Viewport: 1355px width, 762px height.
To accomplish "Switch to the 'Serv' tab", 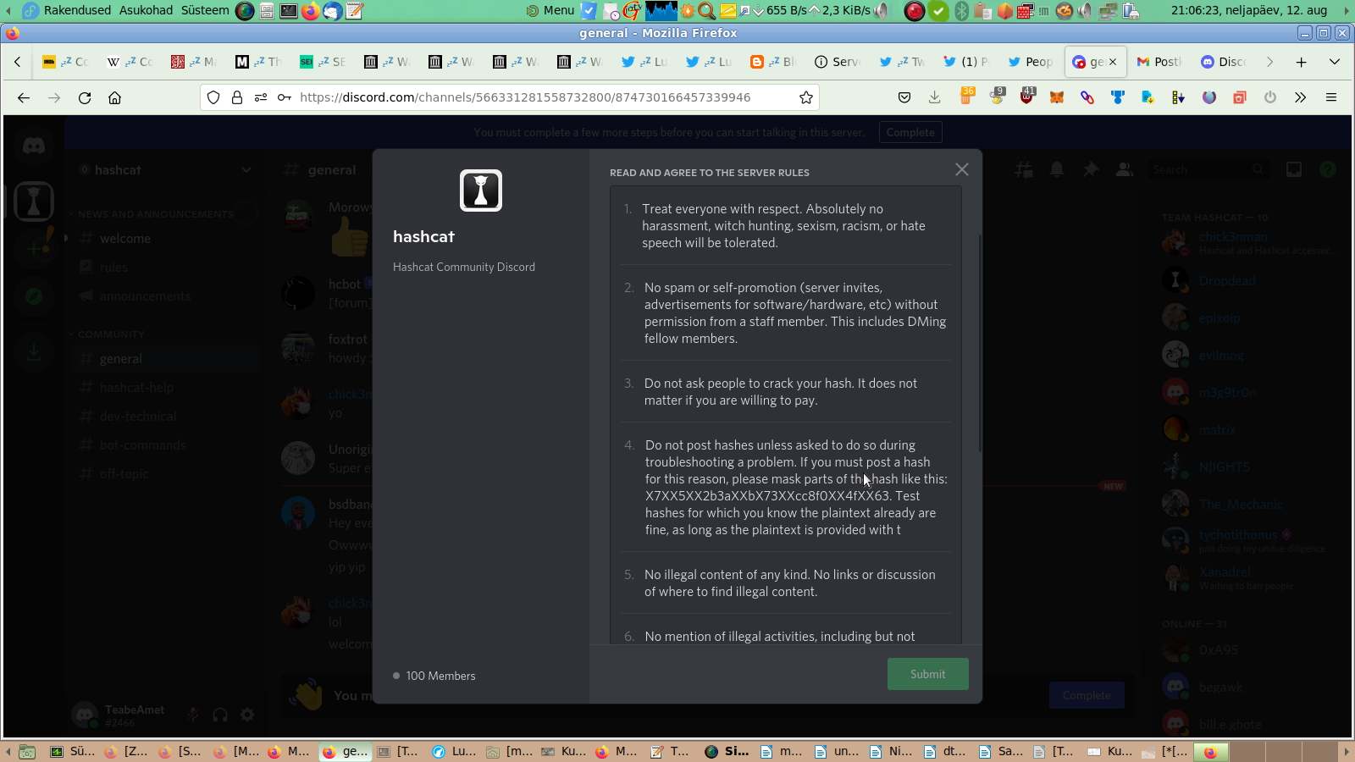I will click(837, 62).
